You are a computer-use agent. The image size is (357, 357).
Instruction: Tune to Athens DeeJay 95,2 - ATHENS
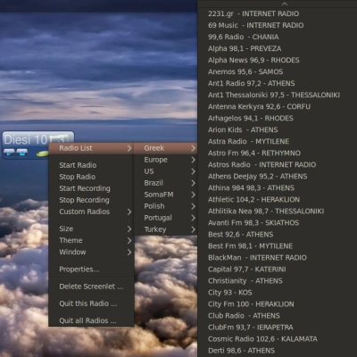tap(278, 176)
